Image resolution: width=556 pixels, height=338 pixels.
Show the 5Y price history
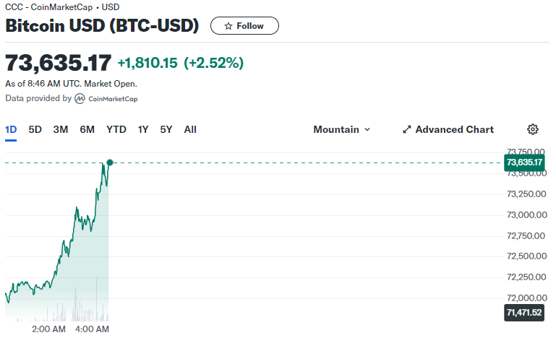166,130
